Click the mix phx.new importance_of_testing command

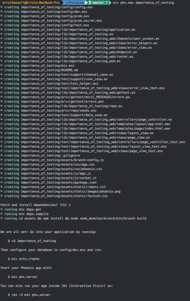coord(143,3)
